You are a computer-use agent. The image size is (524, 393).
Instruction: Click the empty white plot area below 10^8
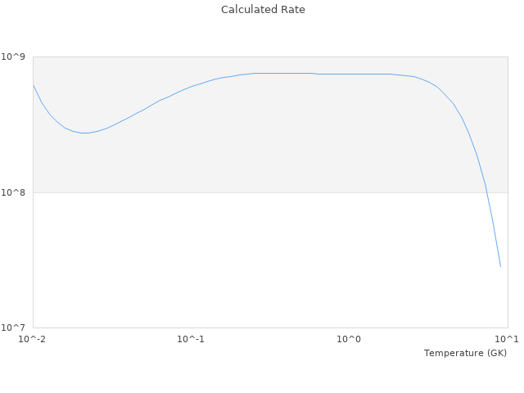click(246, 262)
